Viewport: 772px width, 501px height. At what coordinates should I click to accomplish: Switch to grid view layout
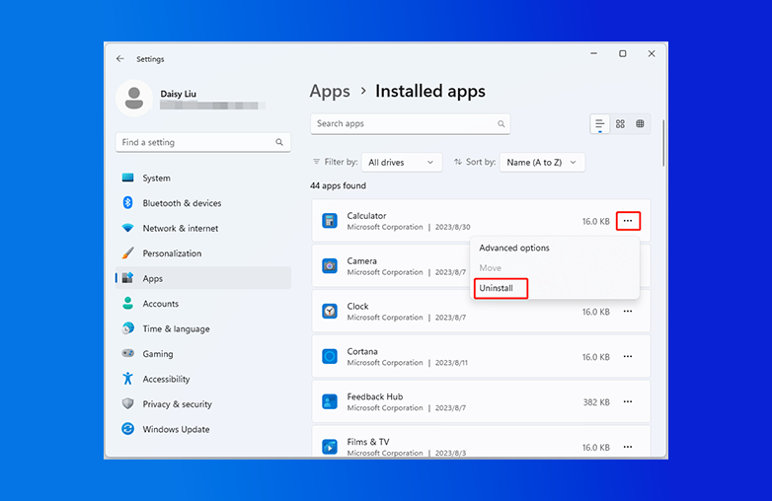coord(620,124)
